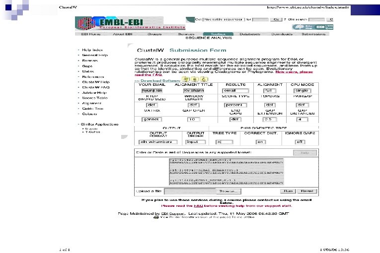Open the T-Coffee similar application link
The width and height of the screenshot is (380, 253).
92,132
